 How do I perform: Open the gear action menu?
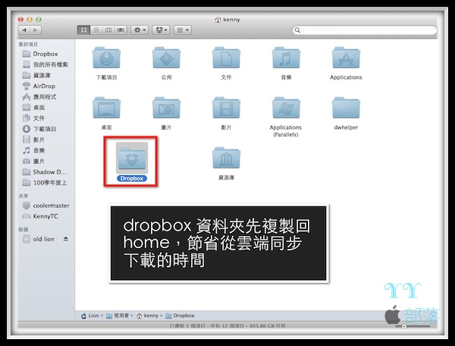point(140,30)
